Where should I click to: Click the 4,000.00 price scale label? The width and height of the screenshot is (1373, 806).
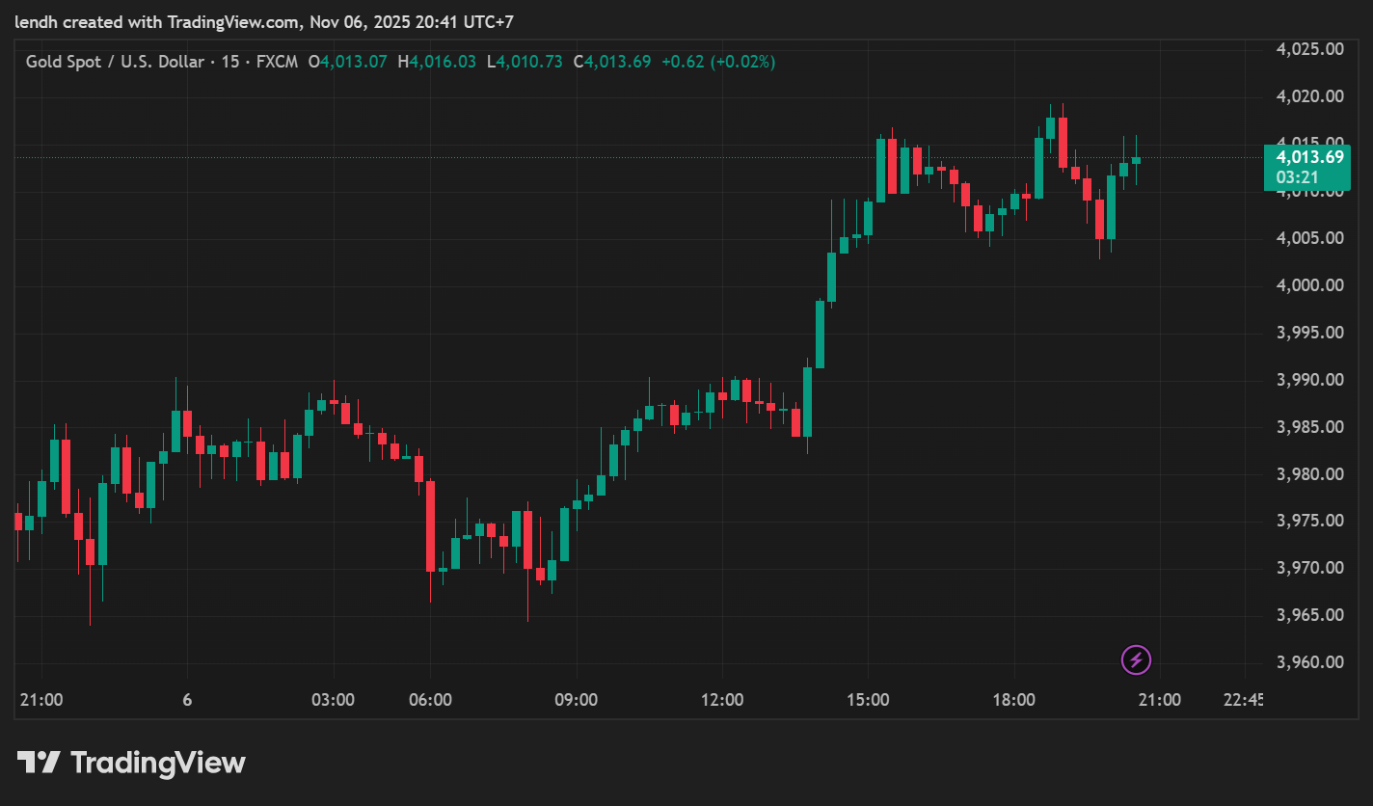coord(1309,285)
